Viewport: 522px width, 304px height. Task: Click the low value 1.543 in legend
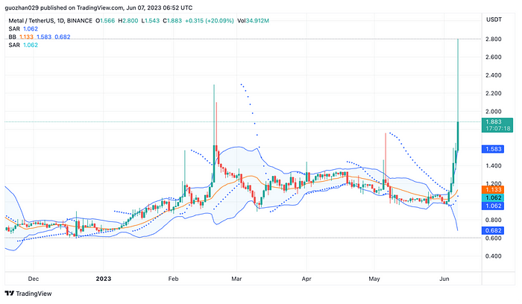coord(151,21)
